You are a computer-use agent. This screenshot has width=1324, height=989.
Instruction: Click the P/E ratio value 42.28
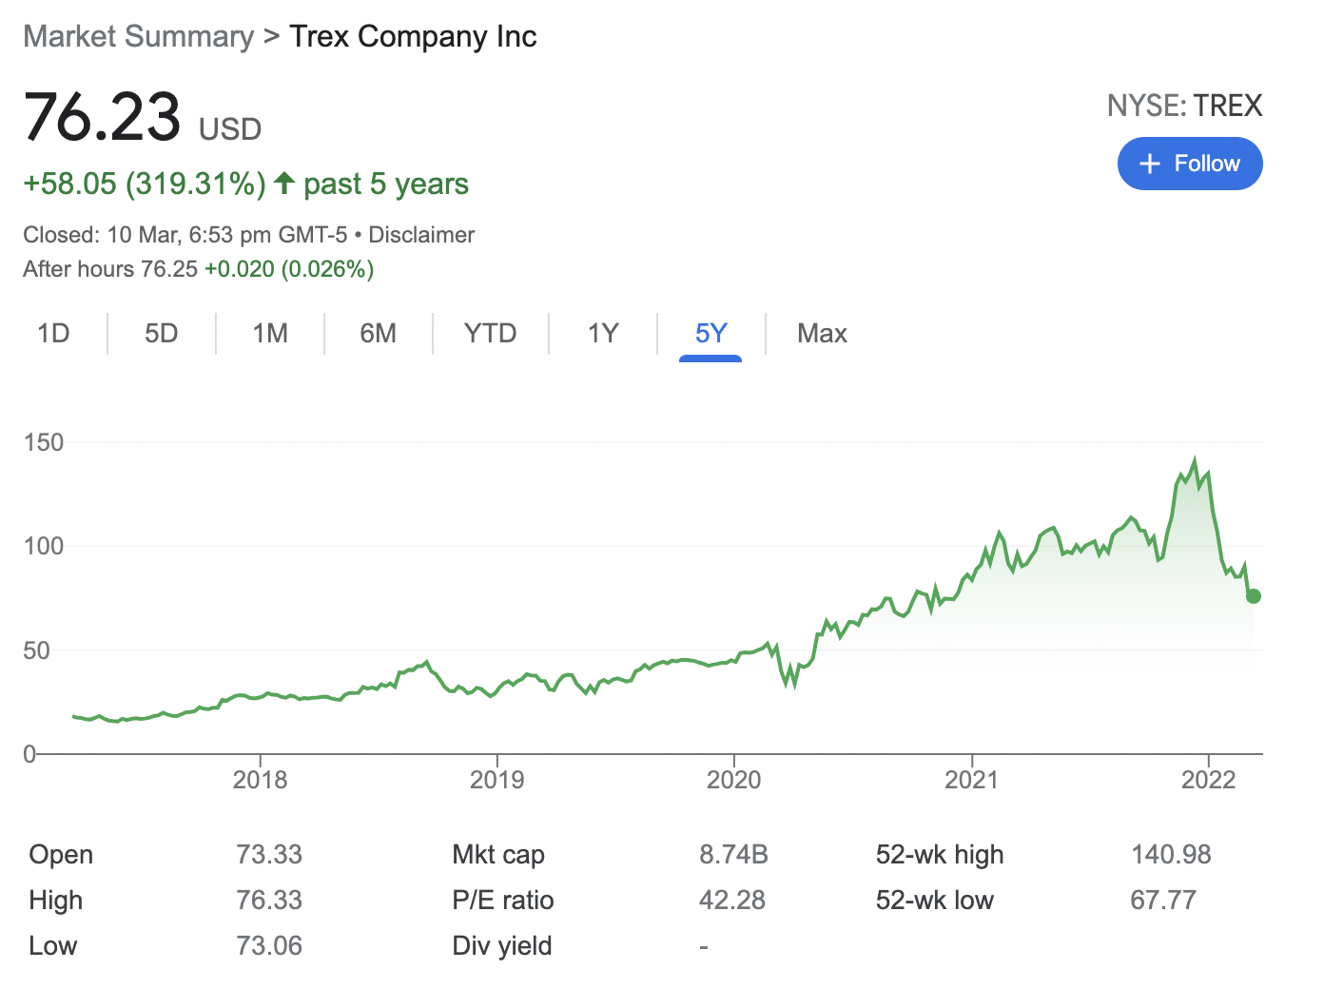point(733,900)
